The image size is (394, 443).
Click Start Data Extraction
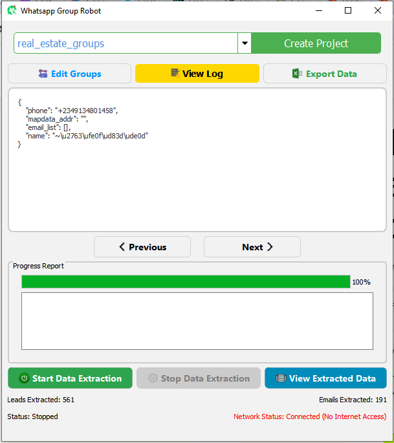tap(70, 378)
